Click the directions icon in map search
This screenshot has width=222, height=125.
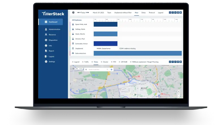pos(111,69)
